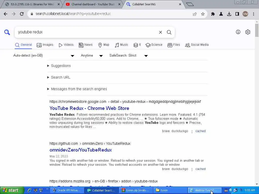Switch to the Music tab
This screenshot has height=194, width=259.
pyautogui.click(x=121, y=45)
